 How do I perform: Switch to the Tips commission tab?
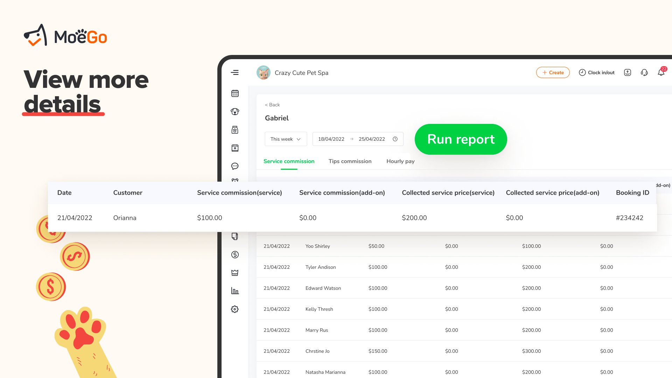[350, 161]
